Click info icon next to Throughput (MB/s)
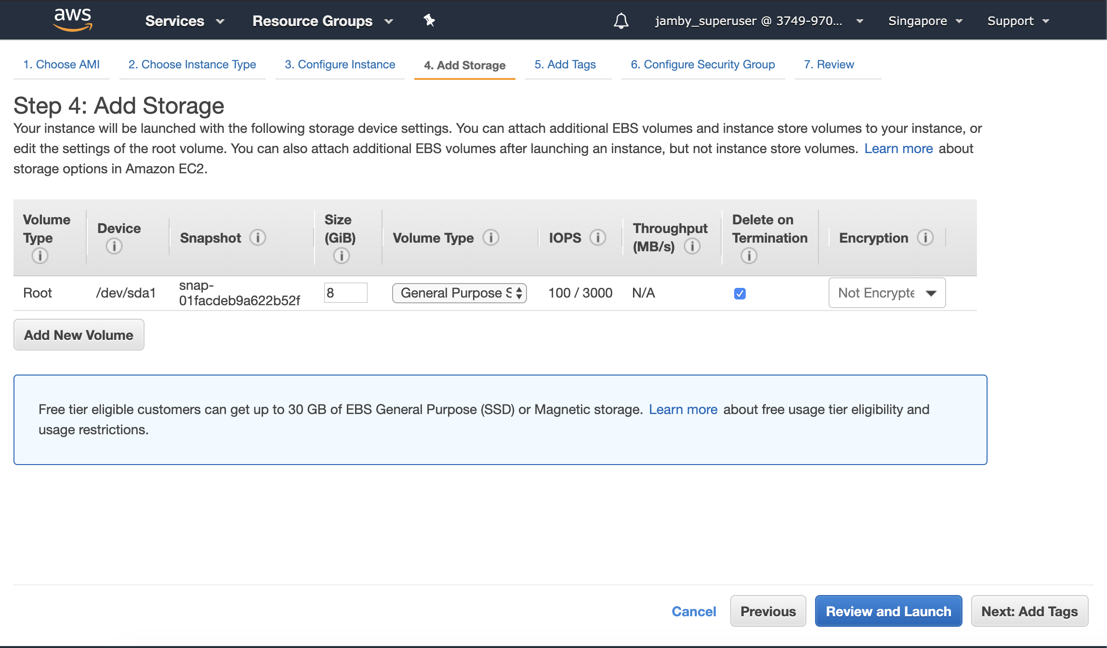Image resolution: width=1107 pixels, height=648 pixels. (692, 246)
